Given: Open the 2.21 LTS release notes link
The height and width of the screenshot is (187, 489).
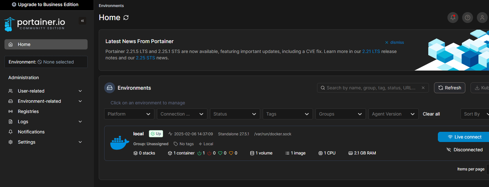Looking at the screenshot, I should click(x=371, y=52).
